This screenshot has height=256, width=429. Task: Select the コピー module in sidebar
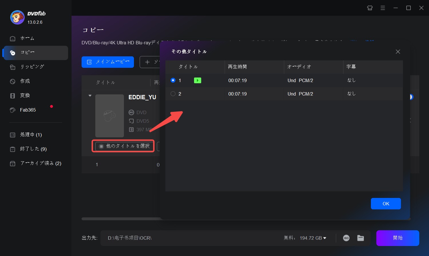tap(36, 53)
